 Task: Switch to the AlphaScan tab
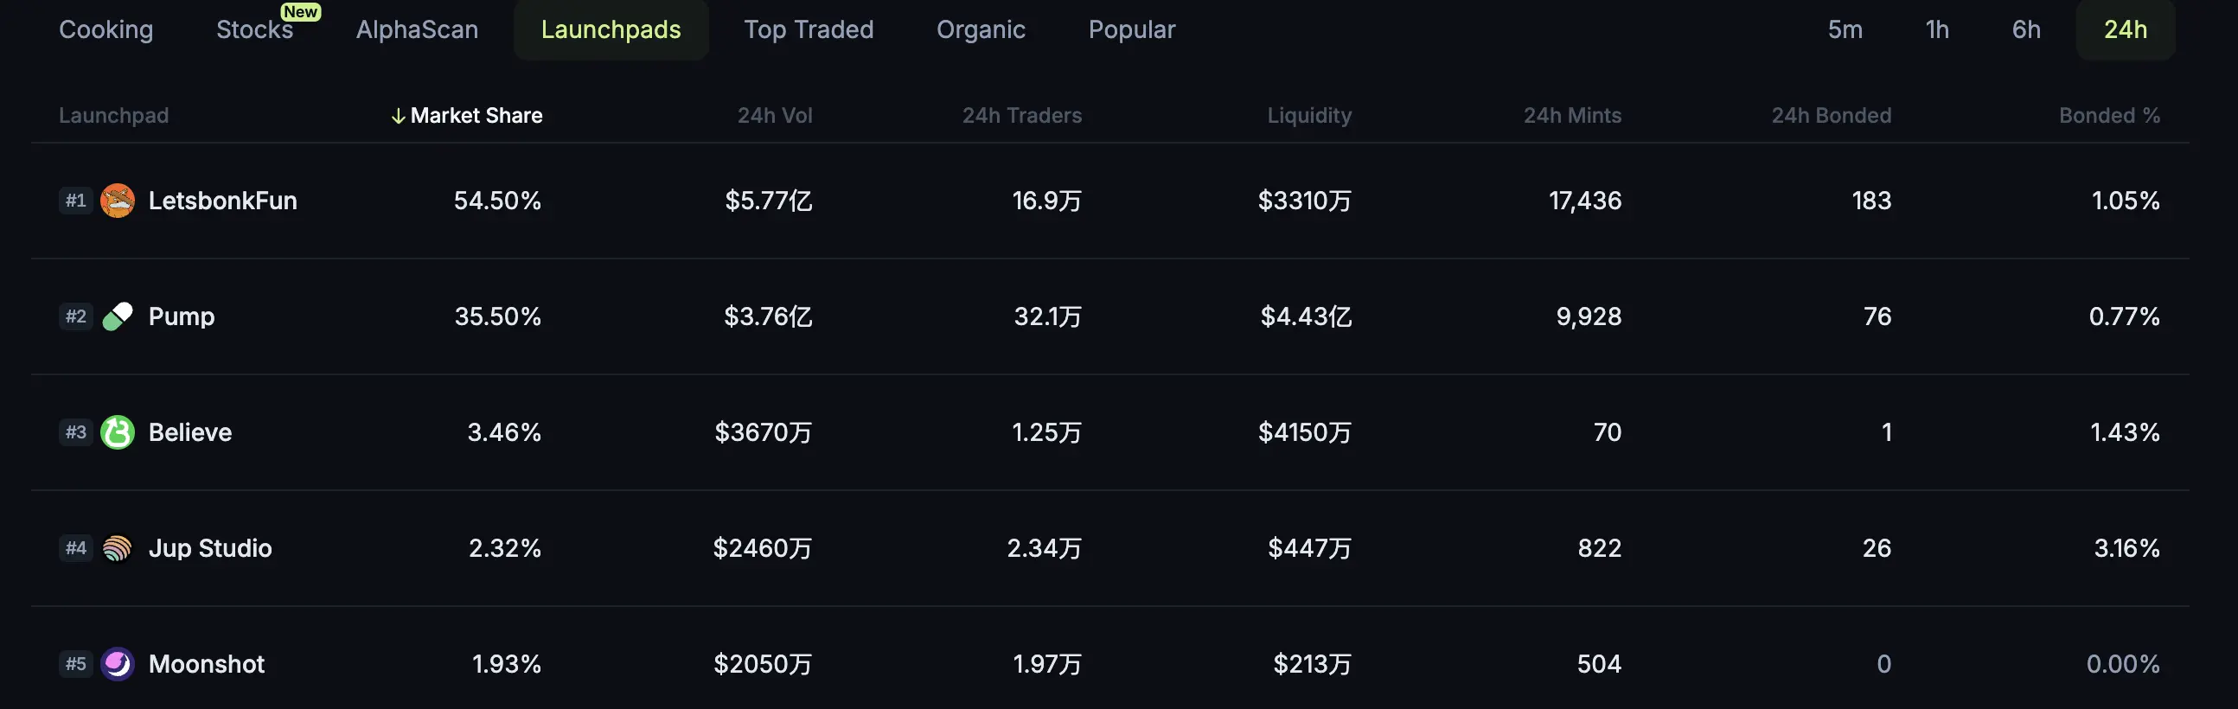[x=417, y=29]
